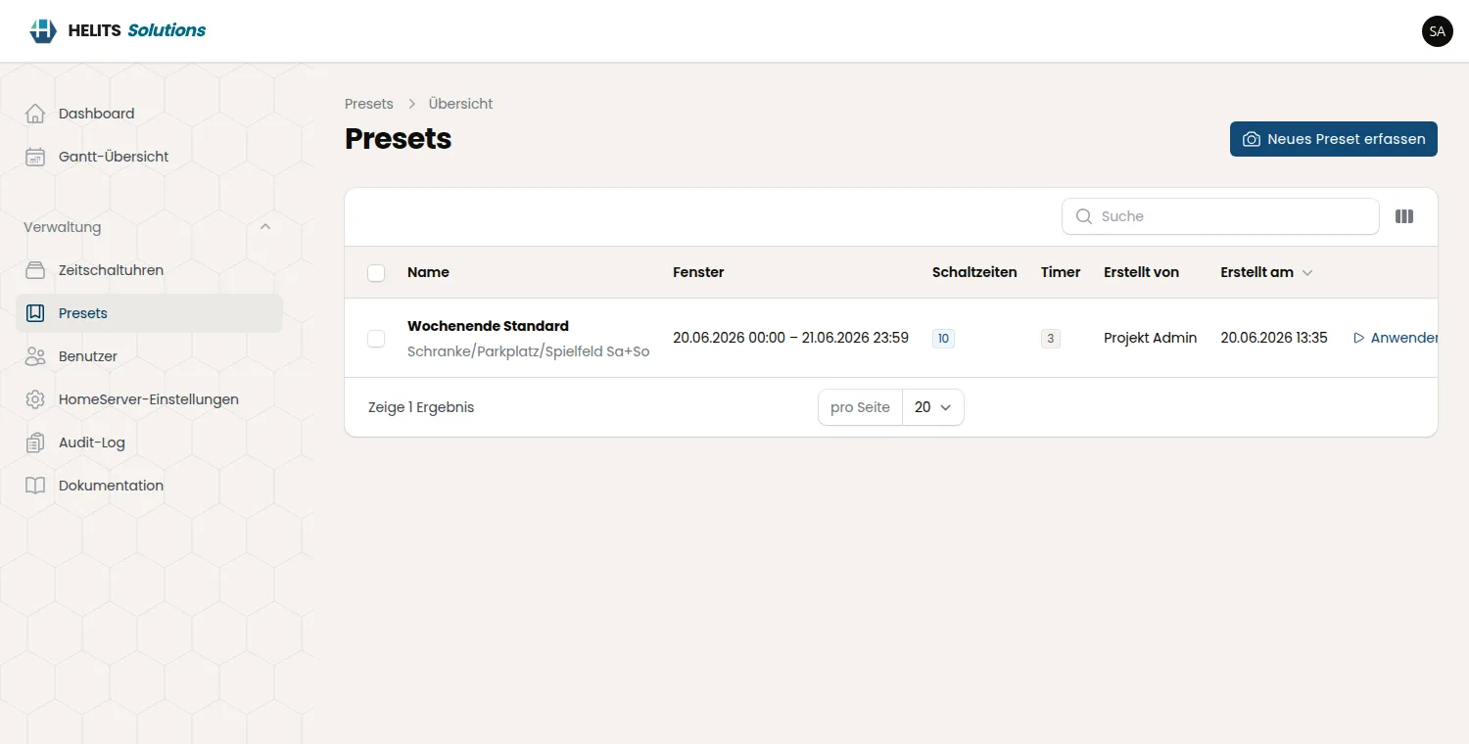This screenshot has width=1469, height=744.
Task: Open the column toggle icon
Action: coord(1404,216)
